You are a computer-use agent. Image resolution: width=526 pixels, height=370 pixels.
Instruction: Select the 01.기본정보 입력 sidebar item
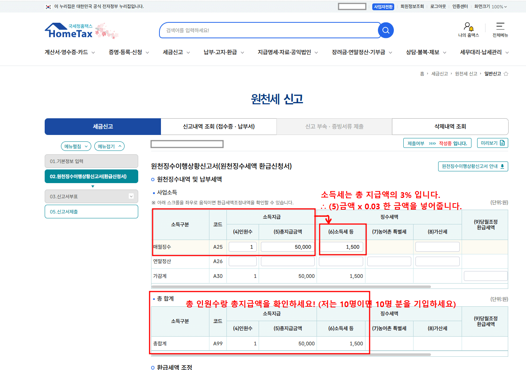pyautogui.click(x=91, y=161)
